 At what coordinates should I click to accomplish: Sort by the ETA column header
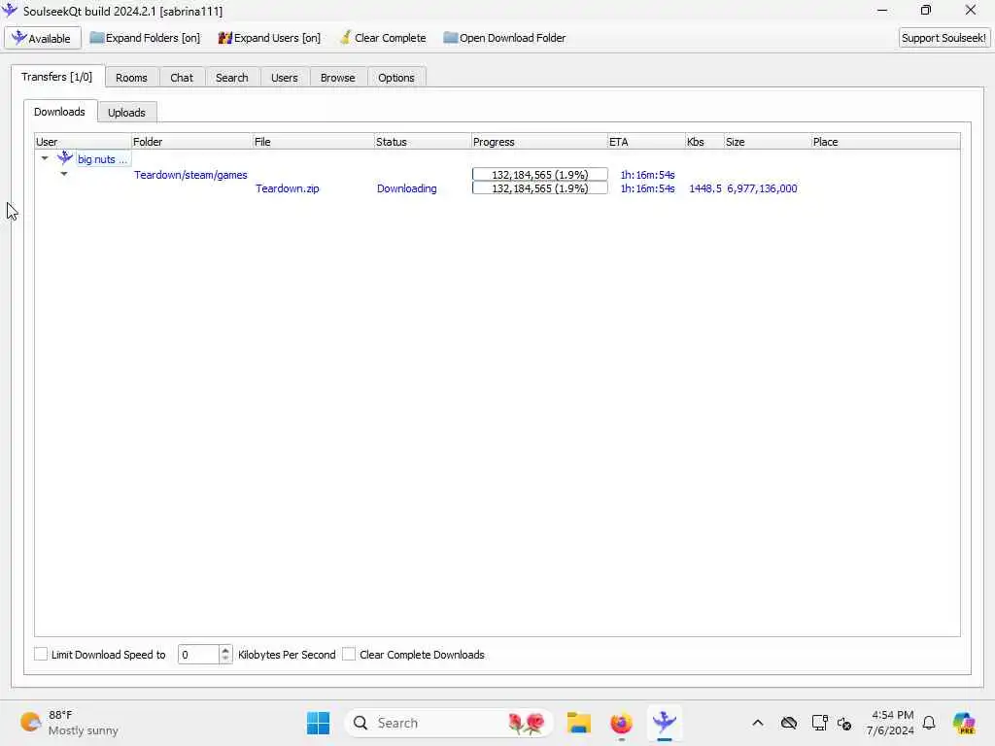pyautogui.click(x=646, y=142)
